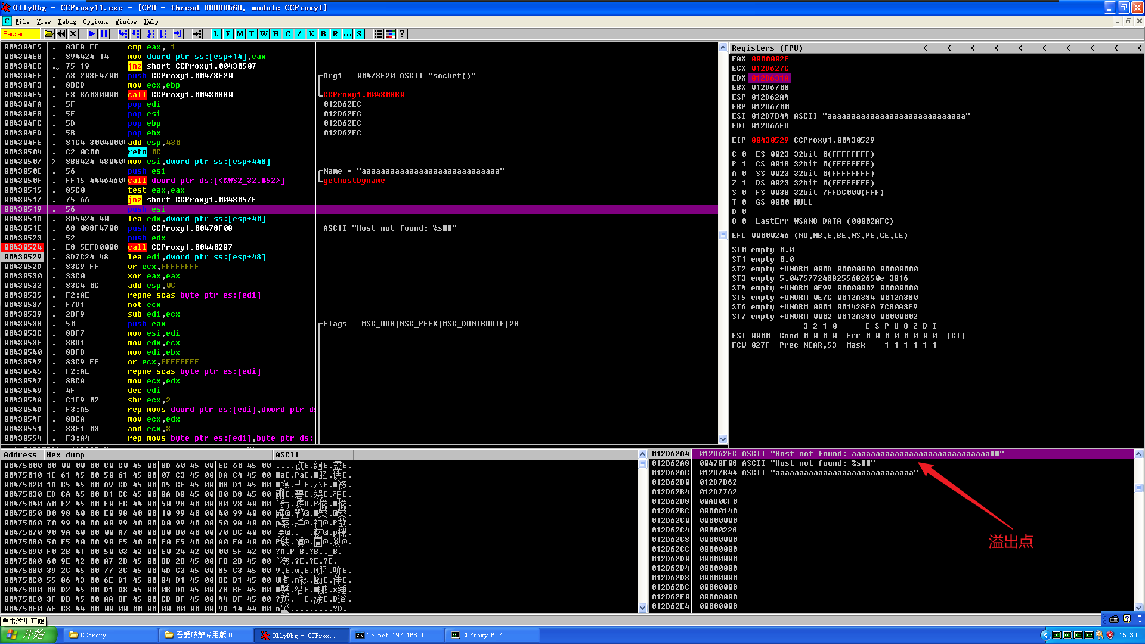The image size is (1145, 644).
Task: Click the highlighted EDX register value
Action: pyautogui.click(x=769, y=78)
